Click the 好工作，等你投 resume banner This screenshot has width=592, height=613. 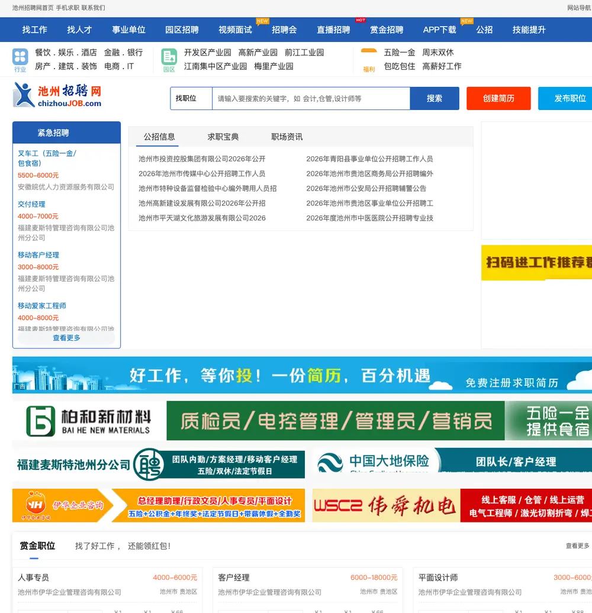pos(302,375)
